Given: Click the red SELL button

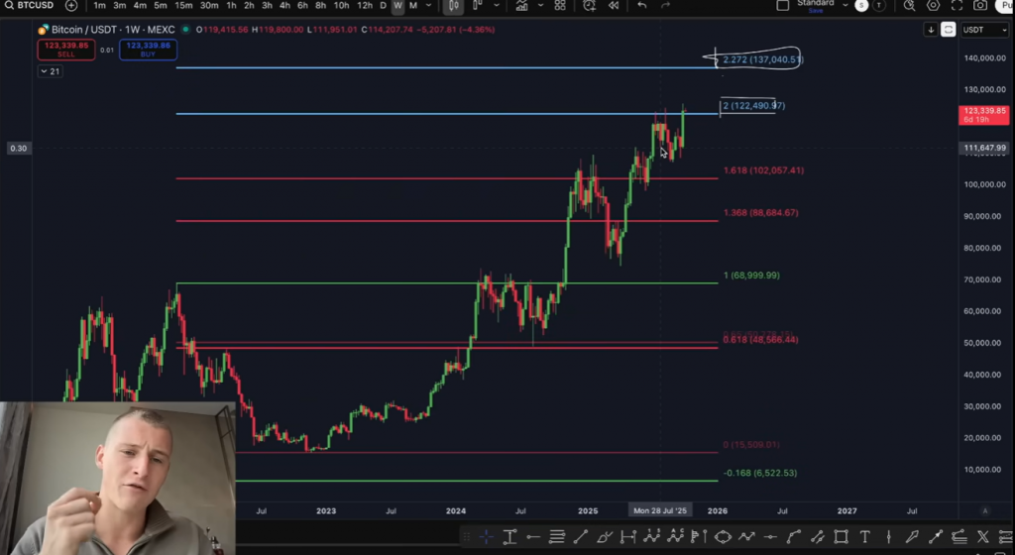Looking at the screenshot, I should pyautogui.click(x=66, y=49).
